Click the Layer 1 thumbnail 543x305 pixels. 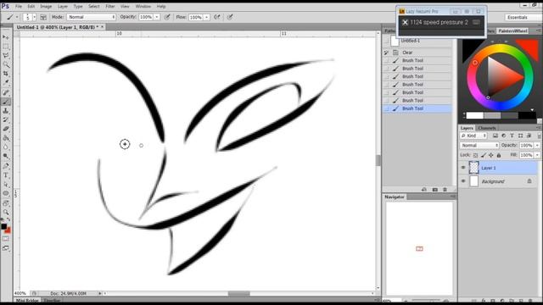[473, 168]
